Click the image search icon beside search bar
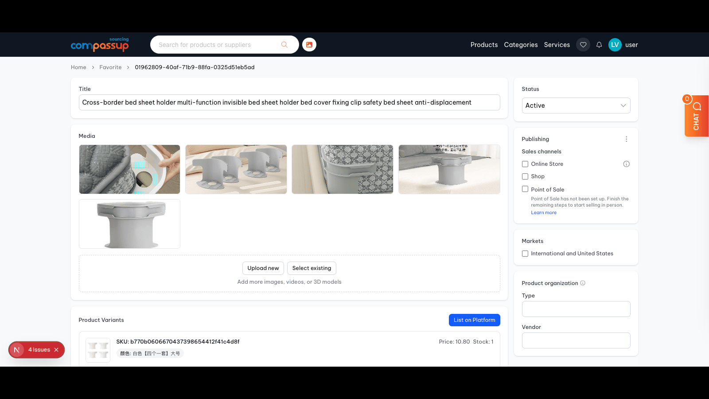Viewport: 709px width, 399px height. 309,44
